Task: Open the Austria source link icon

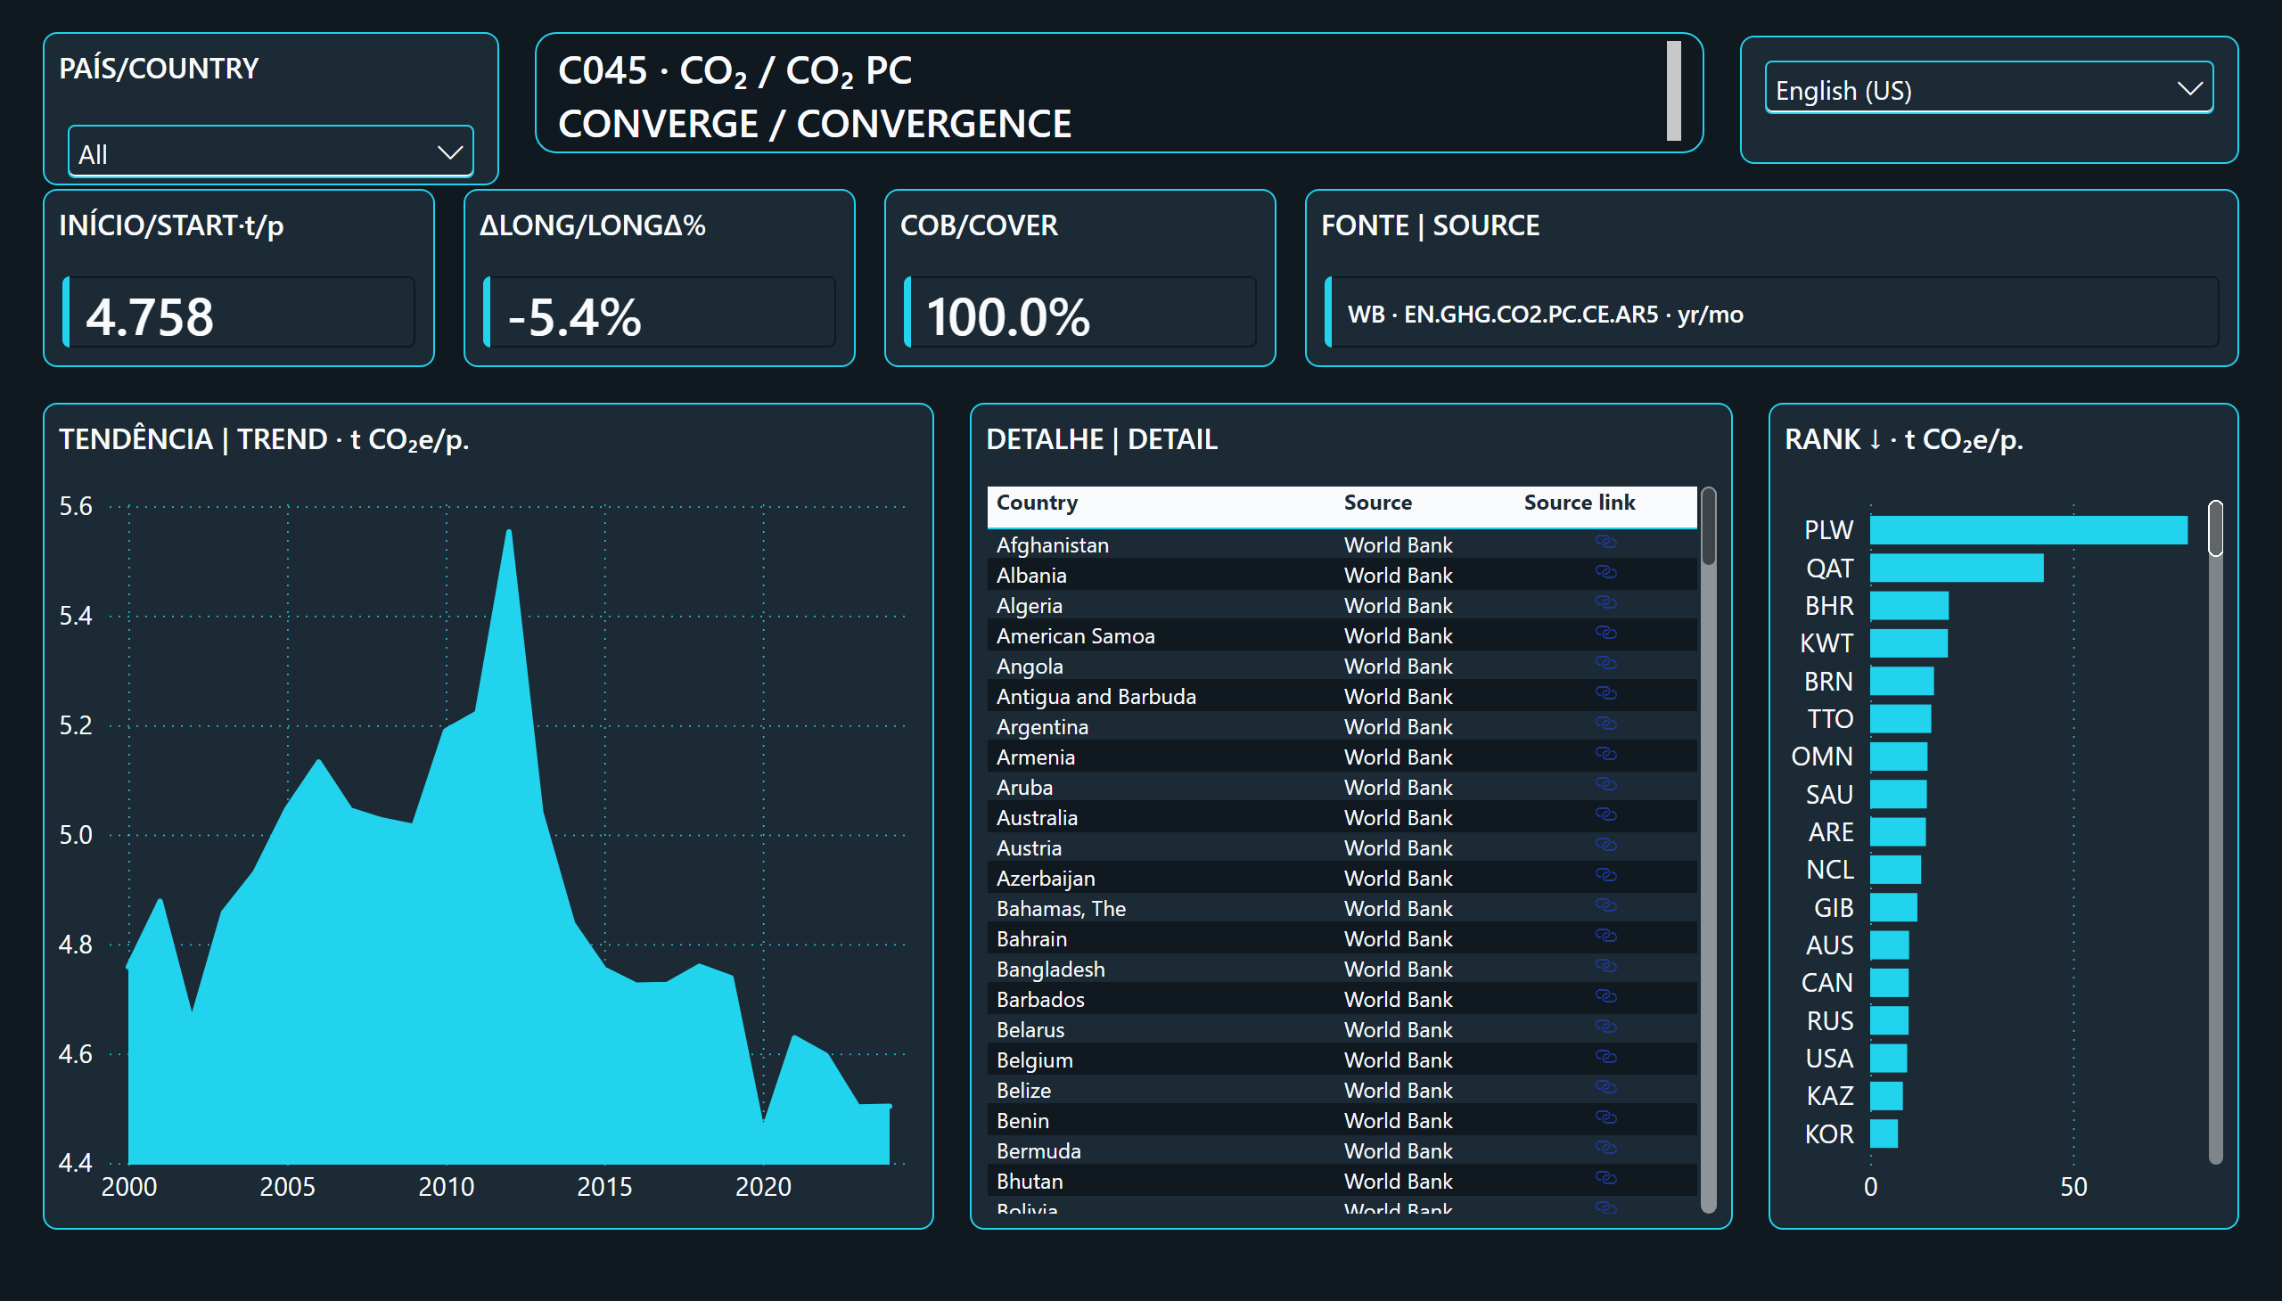Action: [1605, 846]
